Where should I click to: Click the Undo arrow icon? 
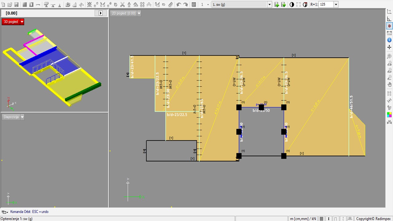click(179, 5)
